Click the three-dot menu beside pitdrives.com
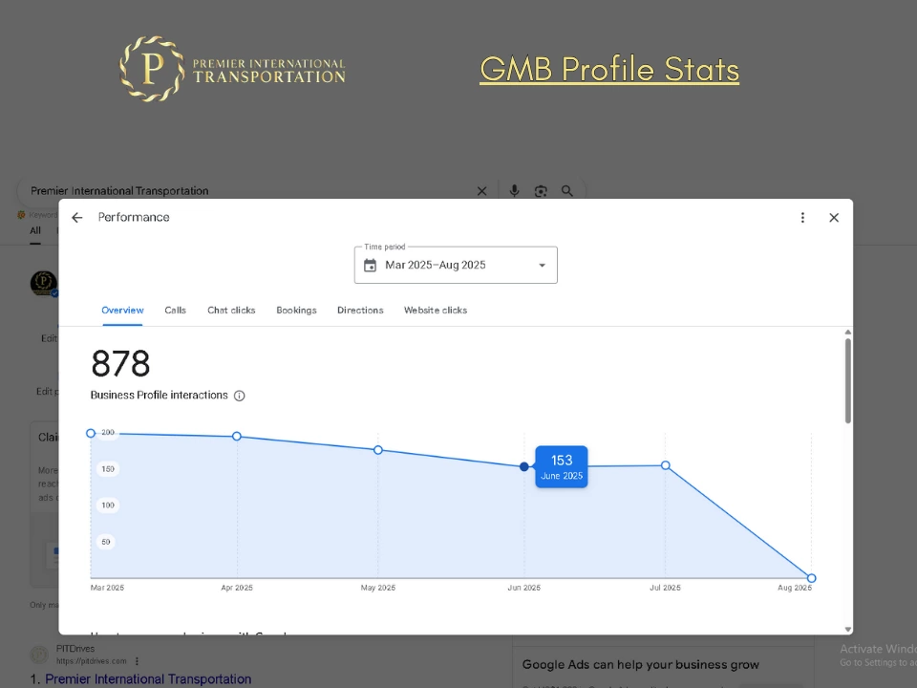Image resolution: width=917 pixels, height=688 pixels. [137, 661]
